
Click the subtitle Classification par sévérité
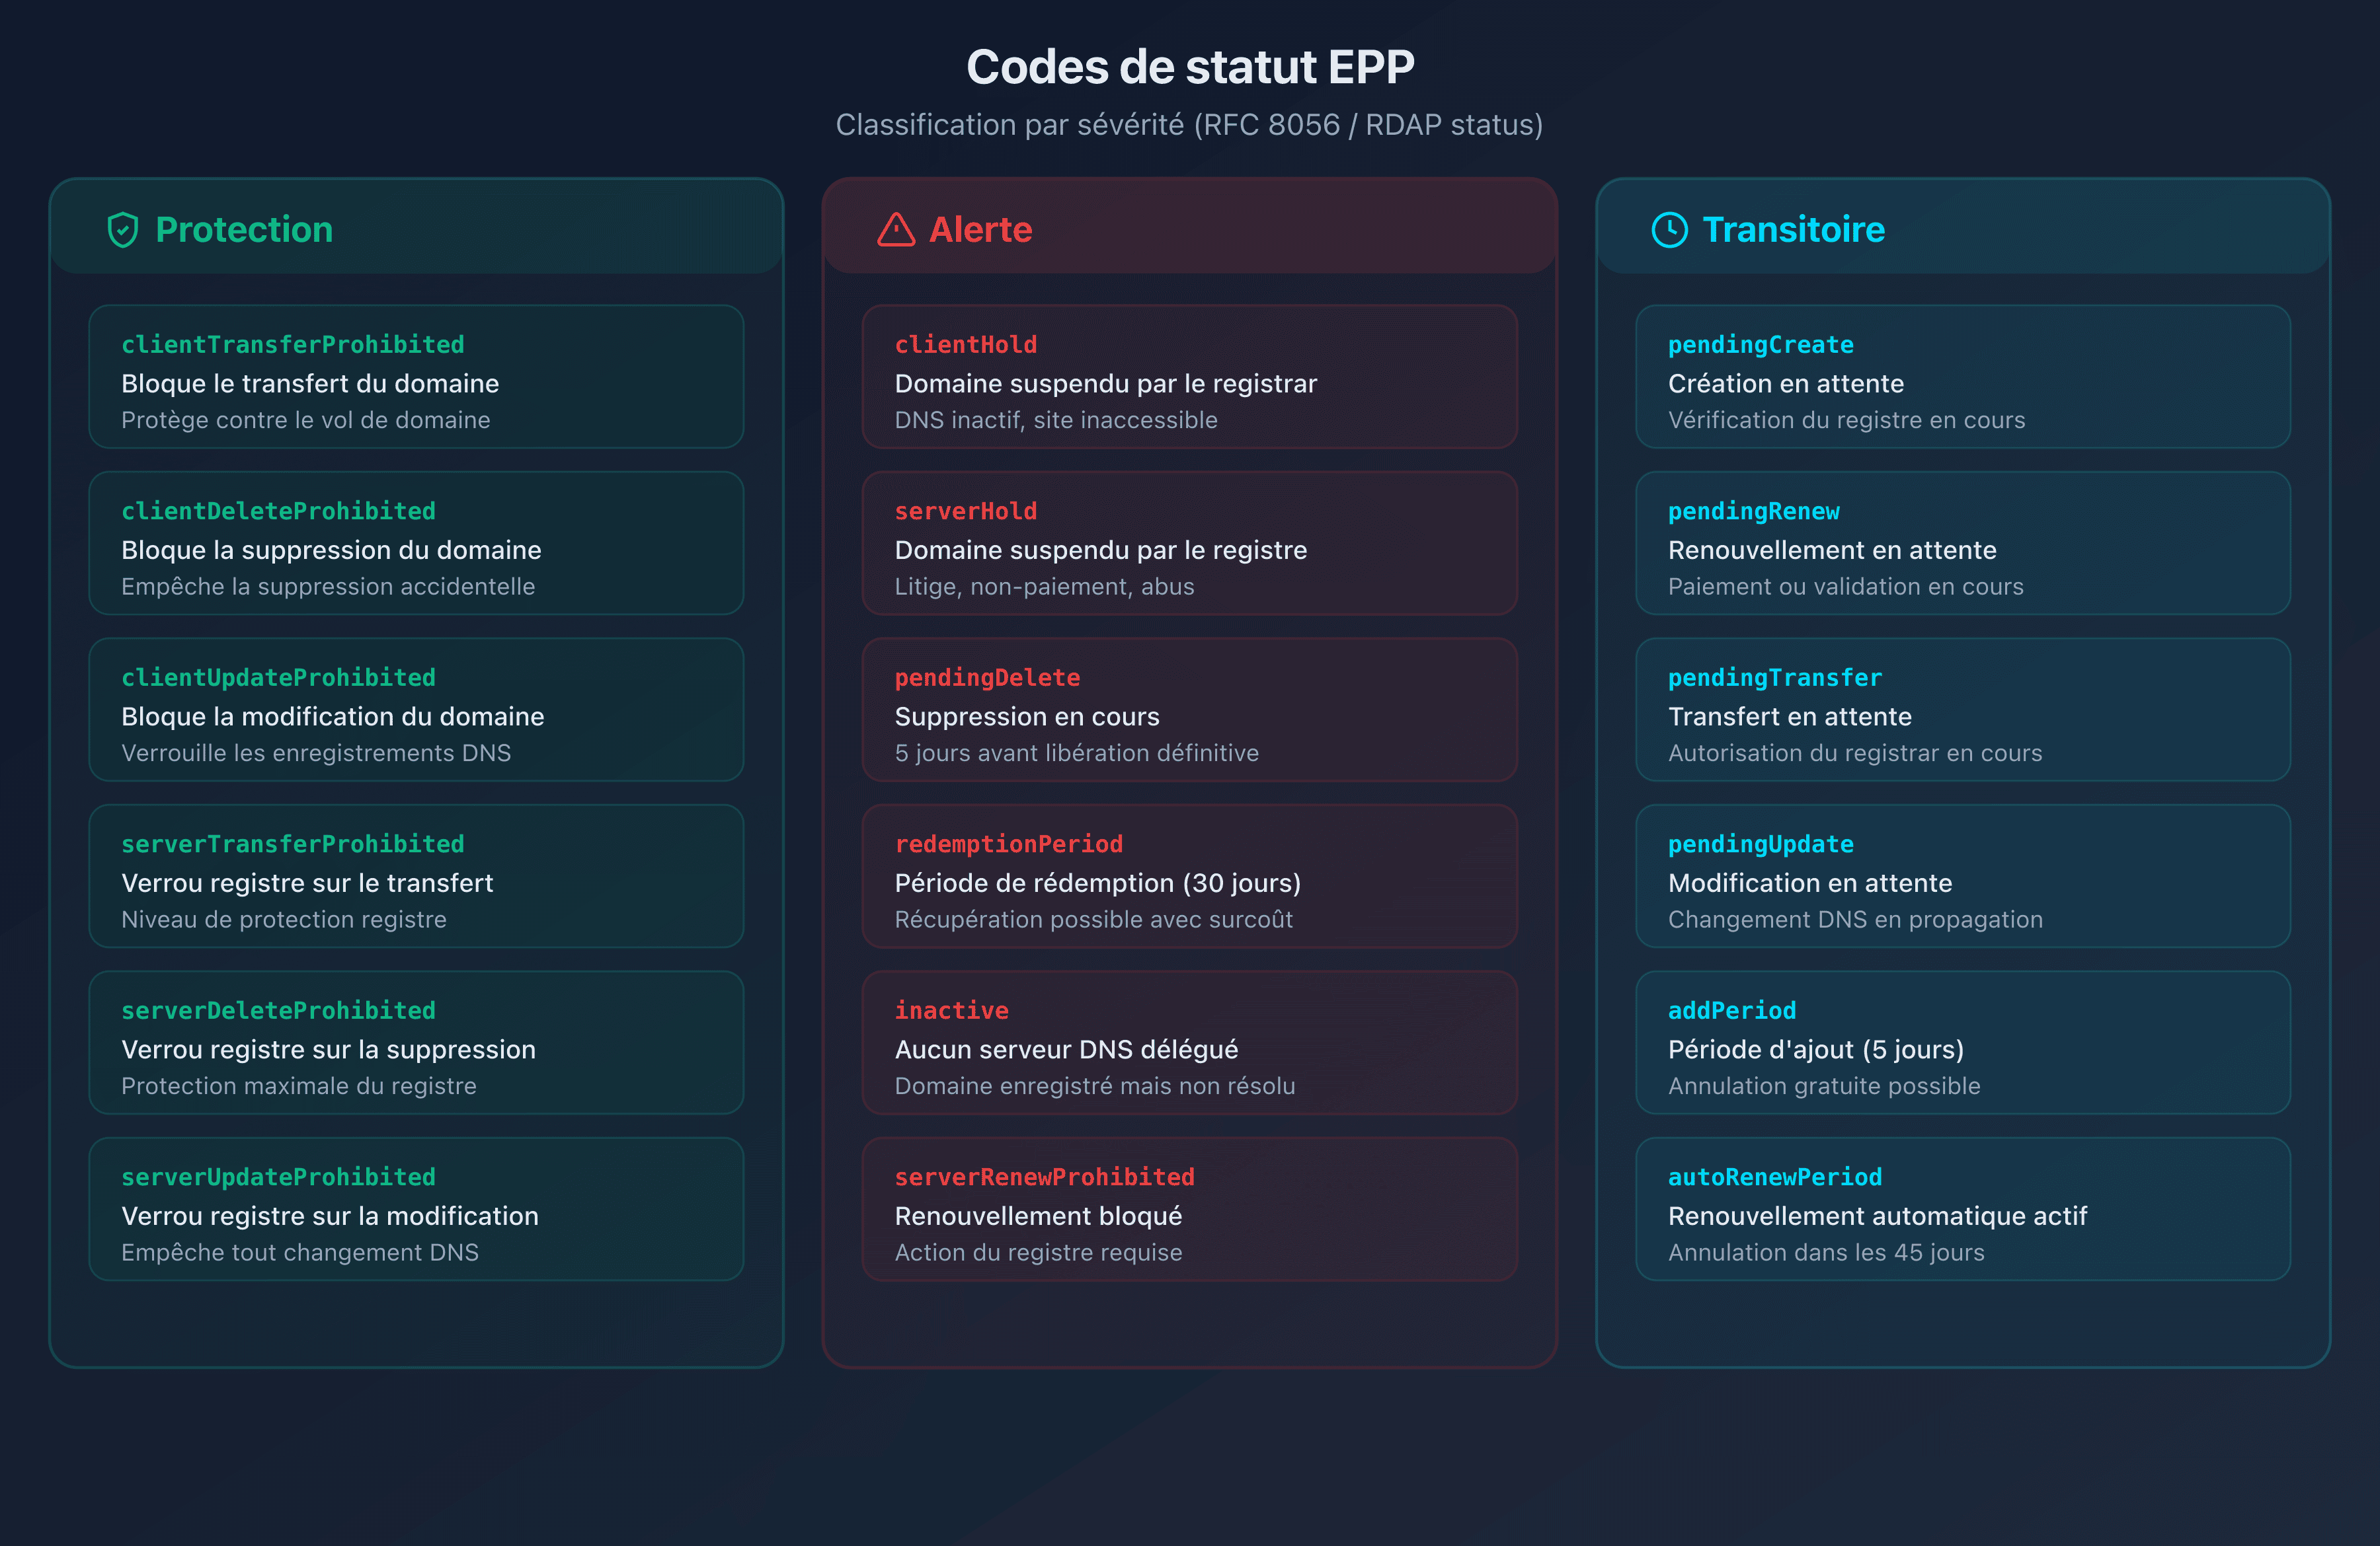click(x=1190, y=124)
